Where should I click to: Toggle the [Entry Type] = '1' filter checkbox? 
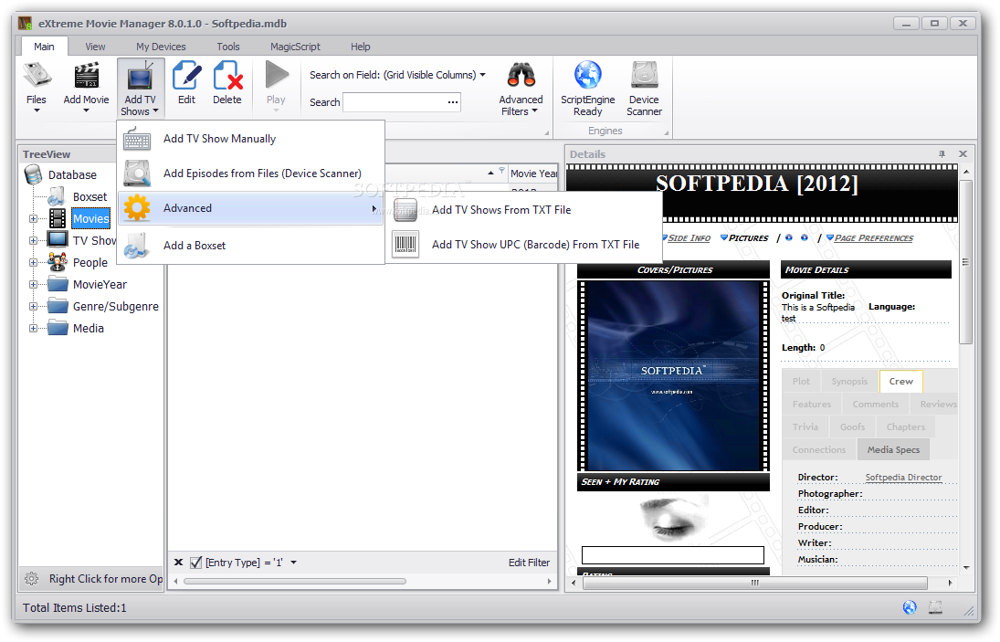tap(195, 563)
